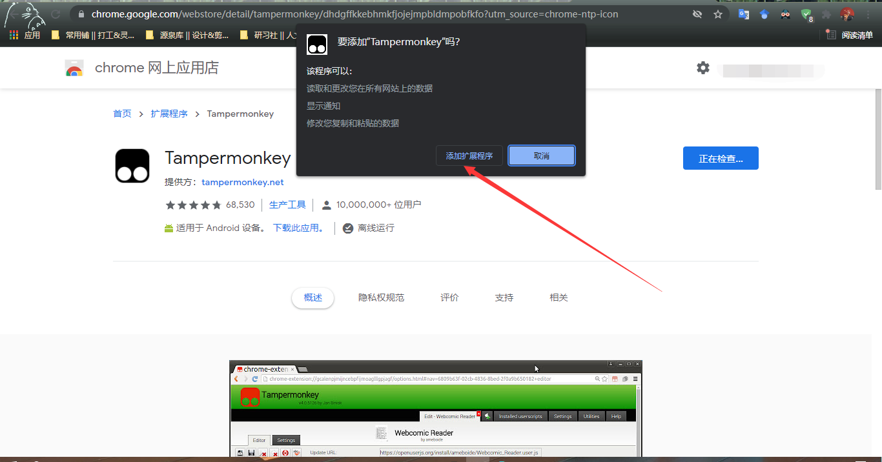The height and width of the screenshot is (462, 882).
Task: Click the 10,000,000+ users text
Action: pyautogui.click(x=379, y=205)
